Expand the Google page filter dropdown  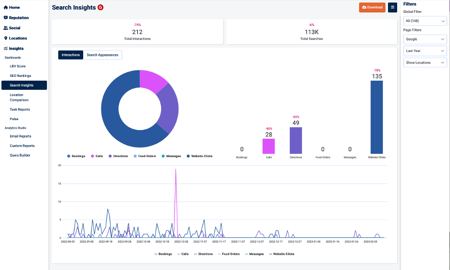425,39
